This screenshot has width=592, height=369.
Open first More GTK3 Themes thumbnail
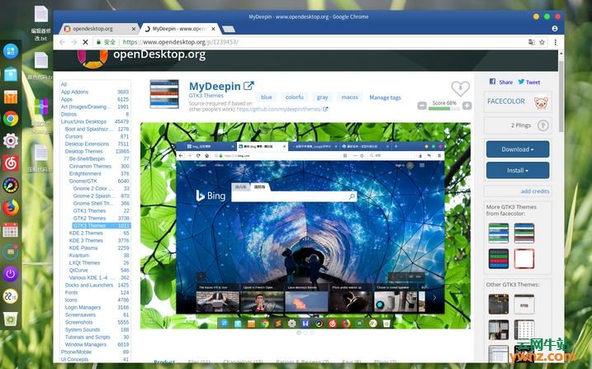tap(499, 233)
